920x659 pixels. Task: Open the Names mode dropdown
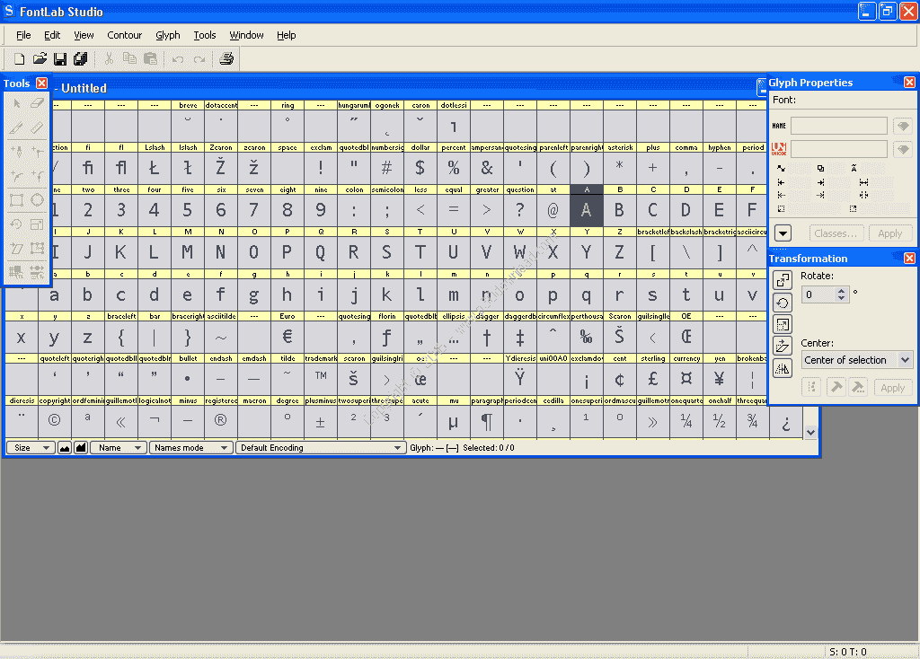[190, 448]
